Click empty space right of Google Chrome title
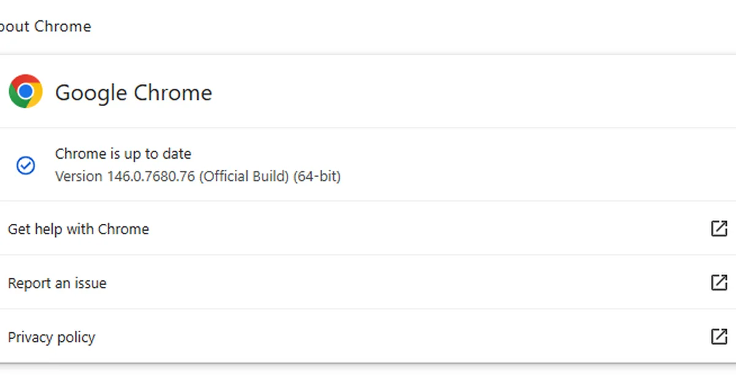736x385 pixels. [460, 93]
